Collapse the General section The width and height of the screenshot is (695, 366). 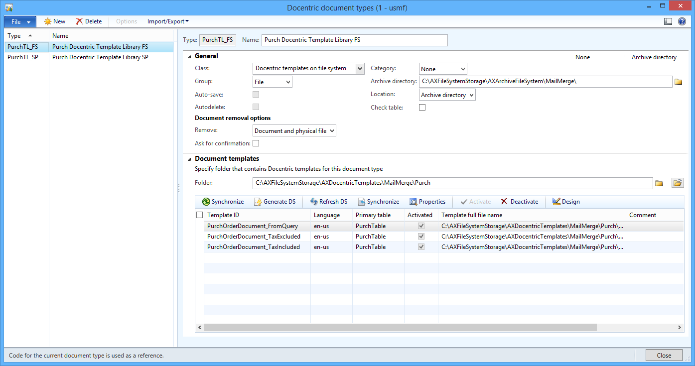190,56
